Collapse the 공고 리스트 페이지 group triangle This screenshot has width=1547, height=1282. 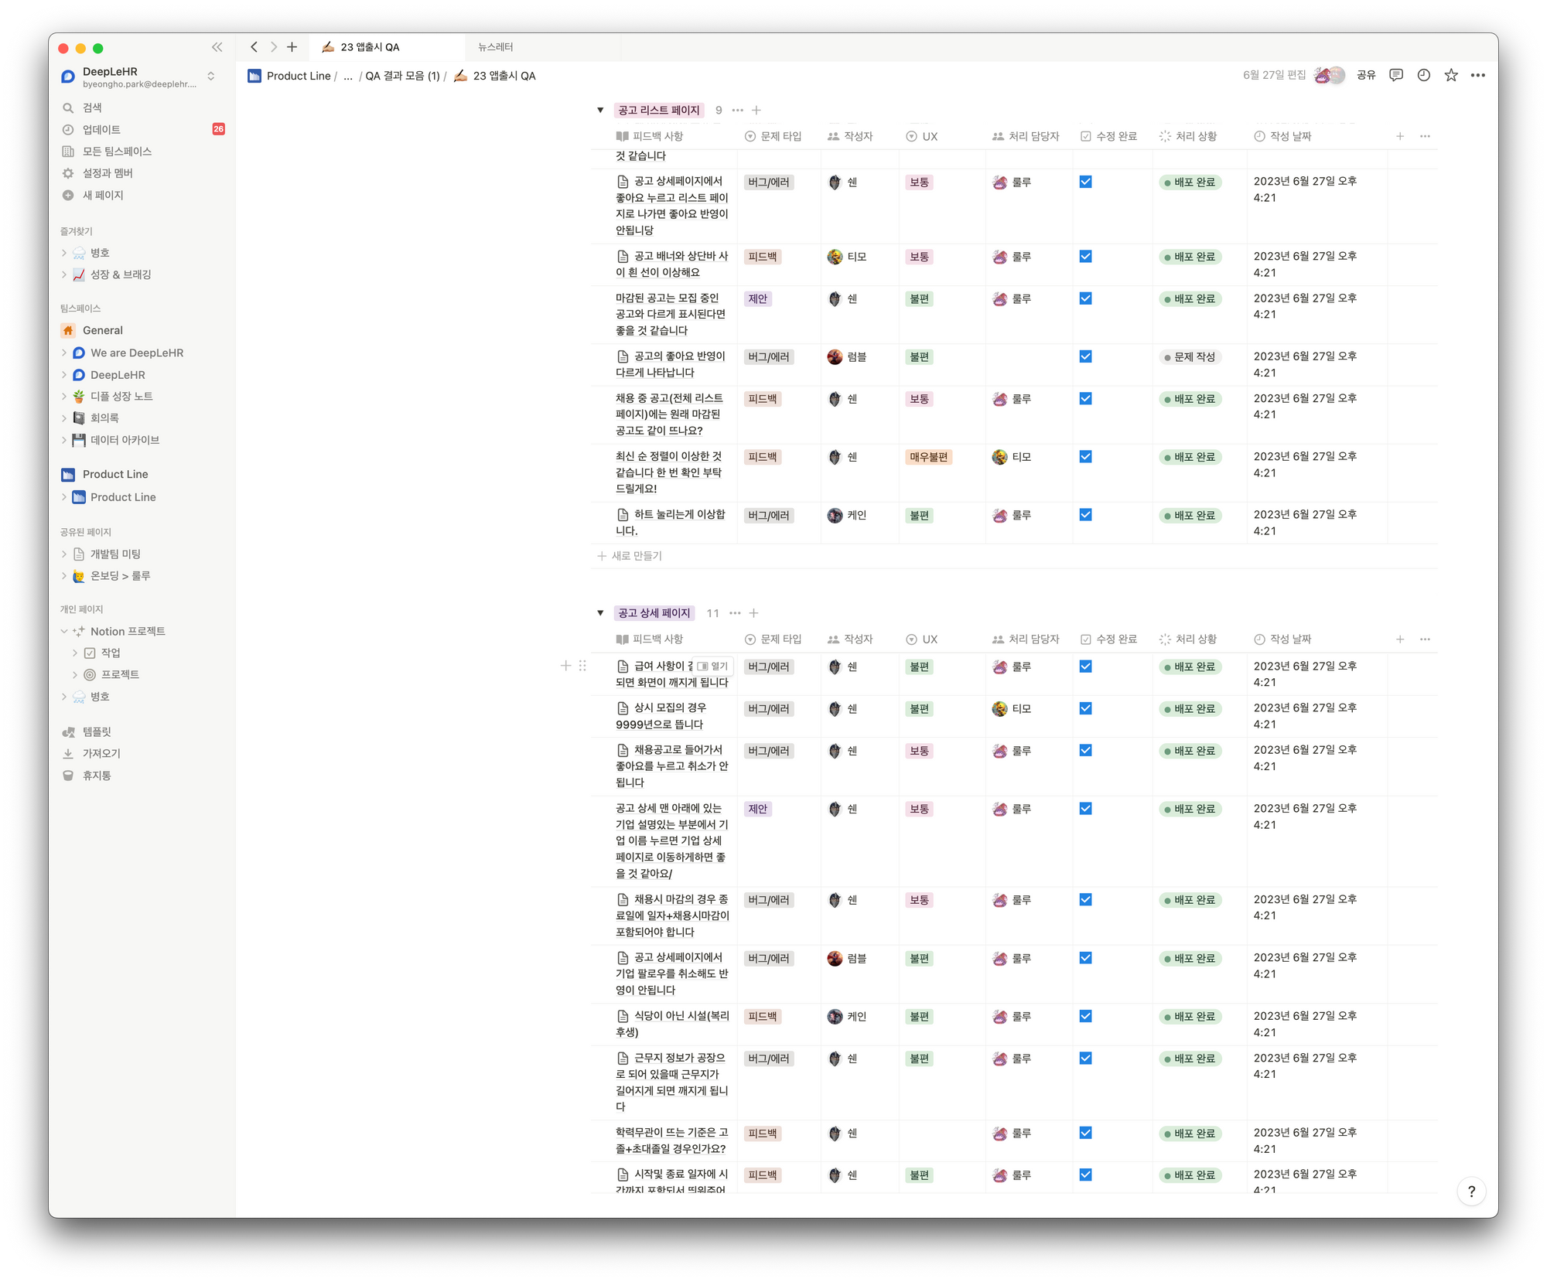pyautogui.click(x=600, y=111)
